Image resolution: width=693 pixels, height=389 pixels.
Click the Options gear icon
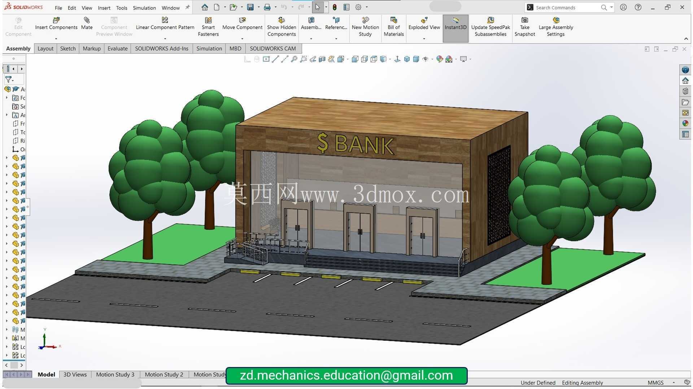click(358, 7)
